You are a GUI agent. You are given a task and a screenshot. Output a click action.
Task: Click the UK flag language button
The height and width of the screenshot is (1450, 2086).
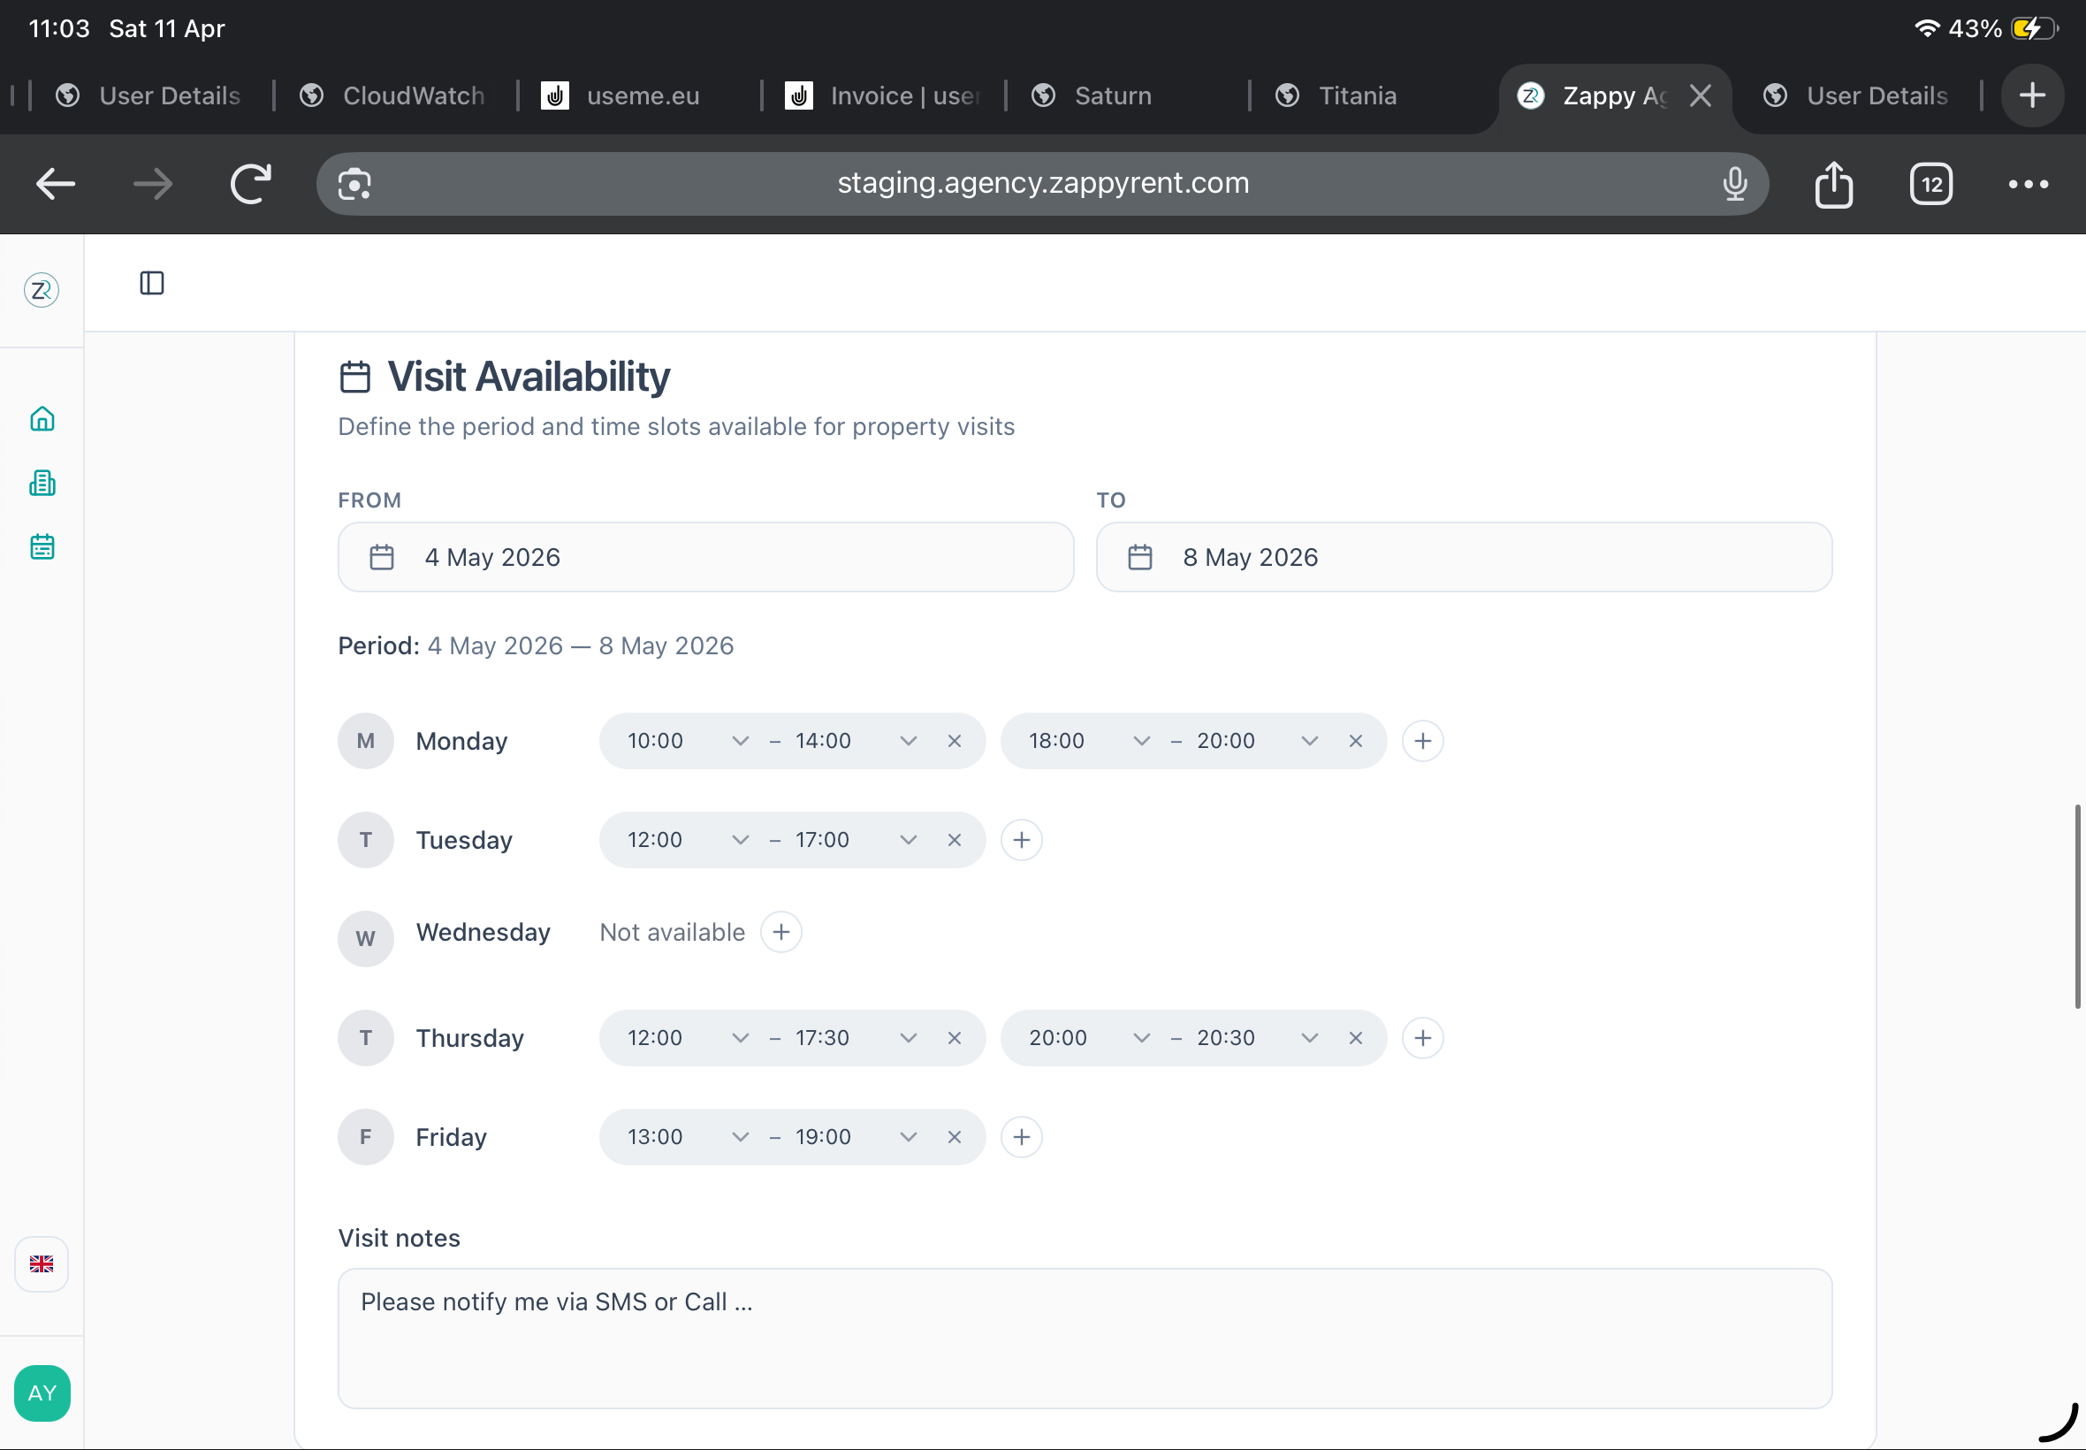(x=42, y=1263)
